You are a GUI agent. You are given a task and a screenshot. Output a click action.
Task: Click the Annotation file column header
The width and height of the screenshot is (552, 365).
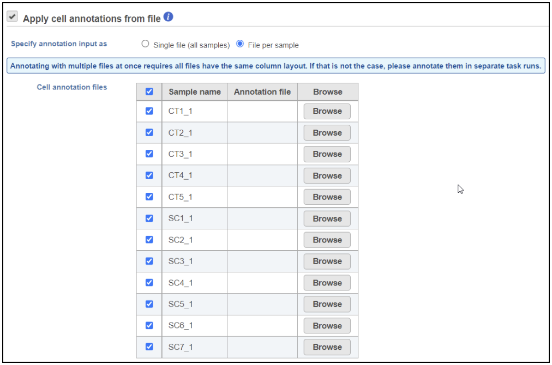tap(262, 92)
